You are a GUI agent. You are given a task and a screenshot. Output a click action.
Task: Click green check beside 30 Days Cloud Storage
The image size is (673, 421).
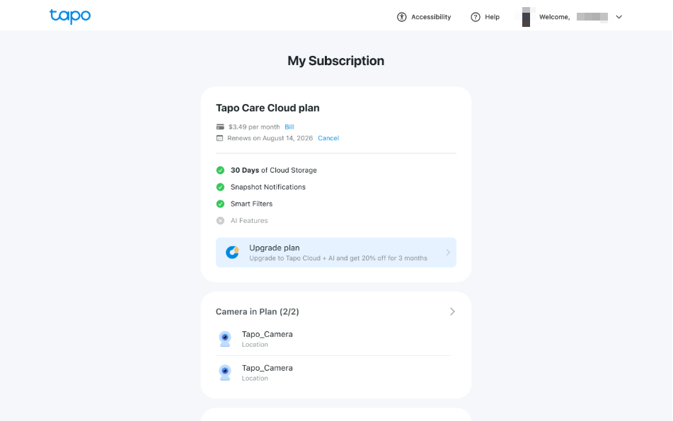point(220,171)
